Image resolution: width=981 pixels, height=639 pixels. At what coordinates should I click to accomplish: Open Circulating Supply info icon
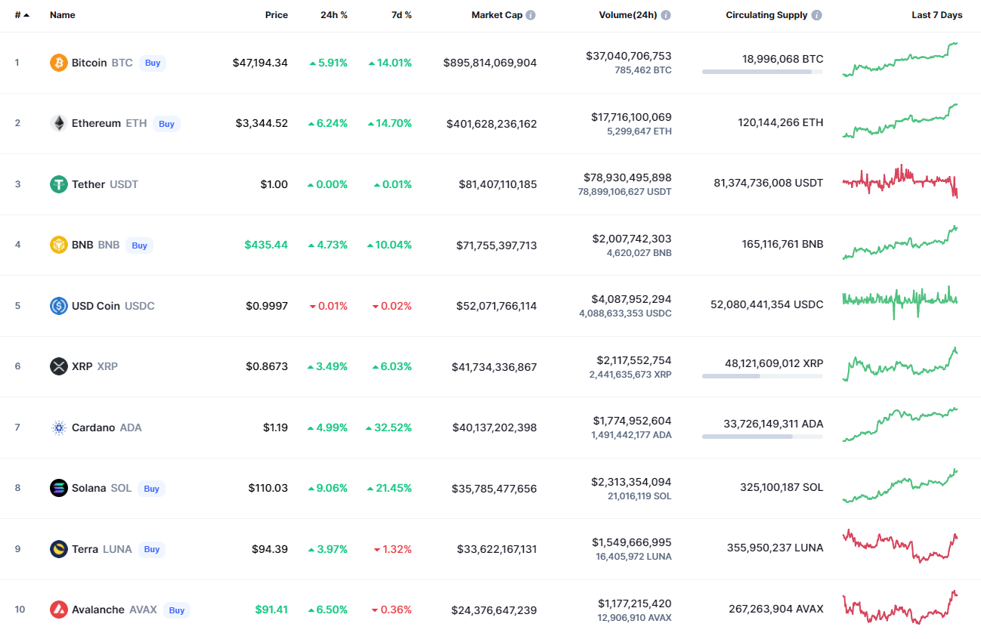tap(817, 15)
